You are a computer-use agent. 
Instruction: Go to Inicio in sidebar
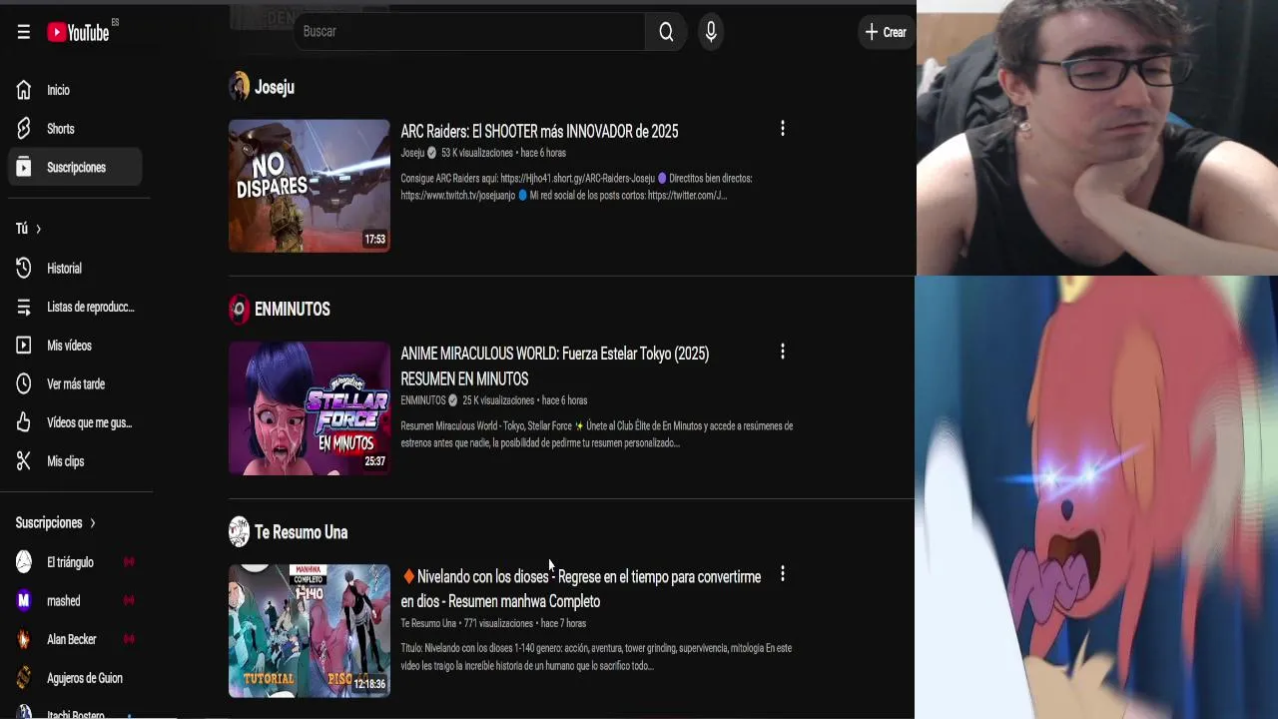click(x=76, y=90)
